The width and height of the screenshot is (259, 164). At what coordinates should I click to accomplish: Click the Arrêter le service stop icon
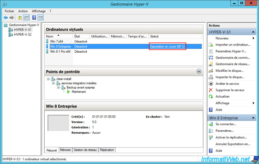point(211,84)
